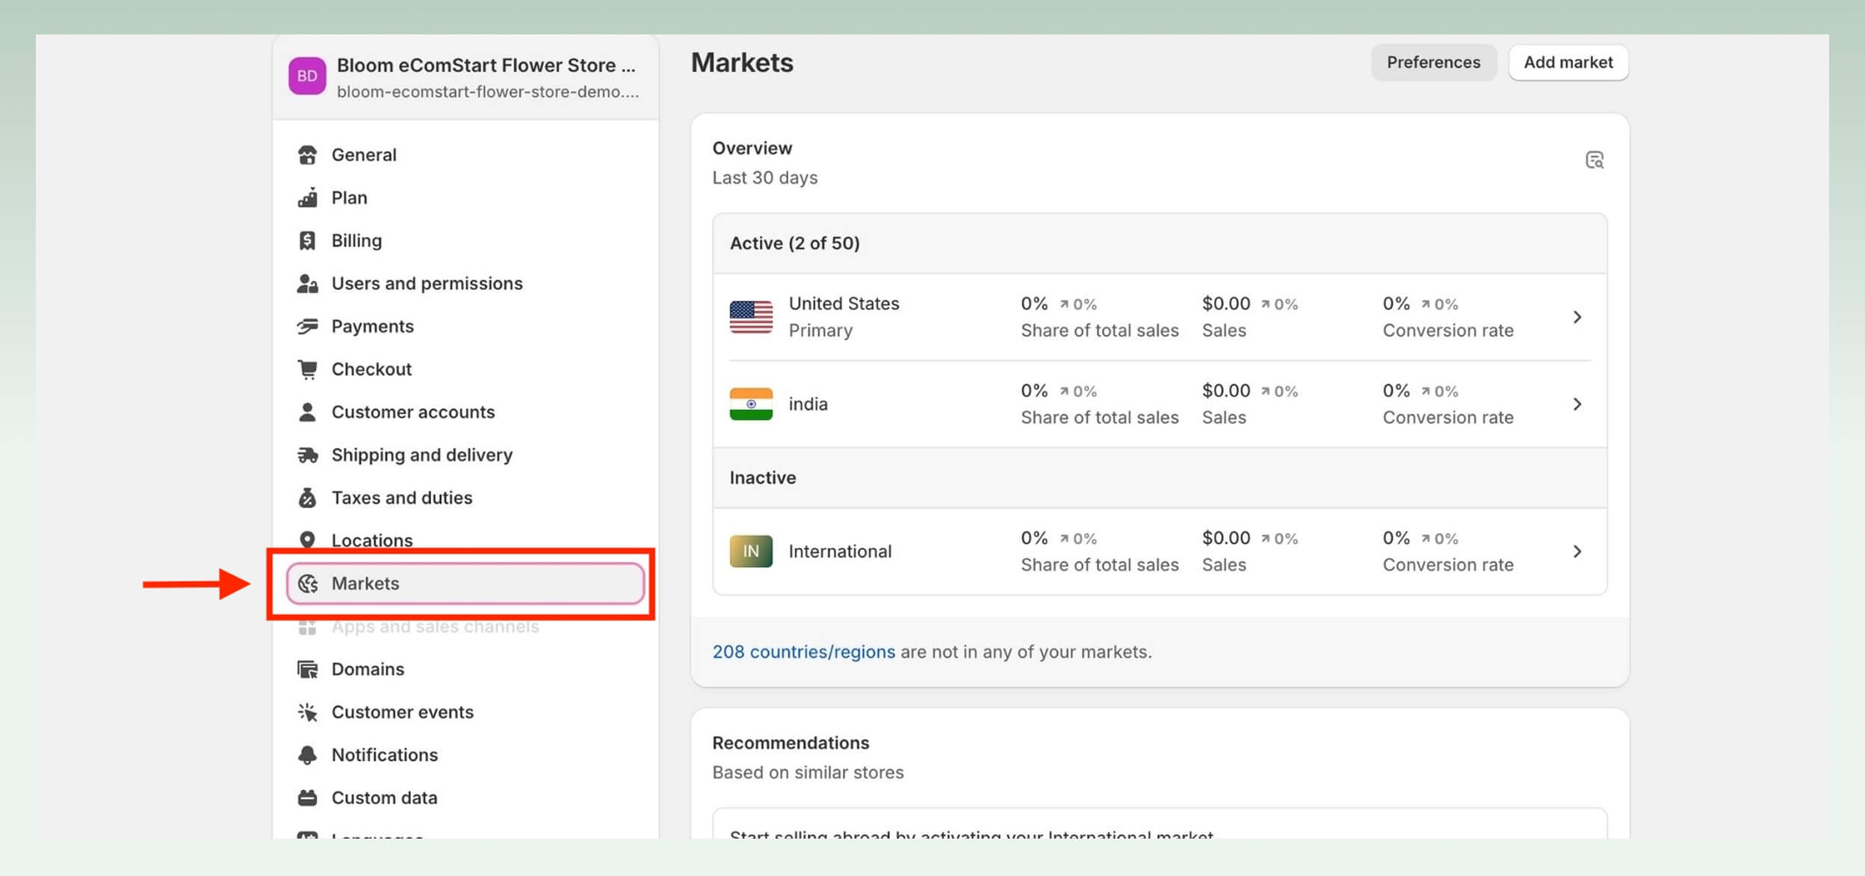Image resolution: width=1865 pixels, height=876 pixels.
Task: Click the Payments hand icon
Action: pos(307,326)
